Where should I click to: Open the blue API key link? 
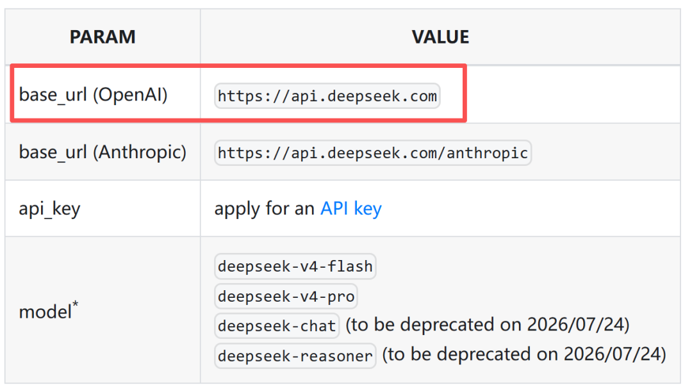[351, 209]
